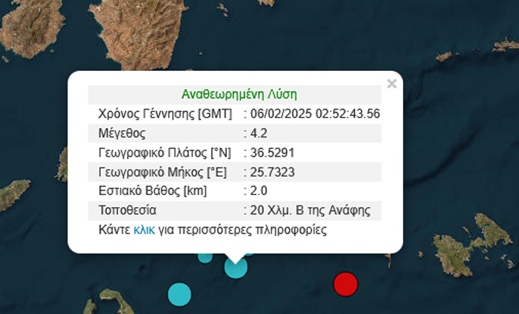Open the 'κλικ' link for more information

144,230
